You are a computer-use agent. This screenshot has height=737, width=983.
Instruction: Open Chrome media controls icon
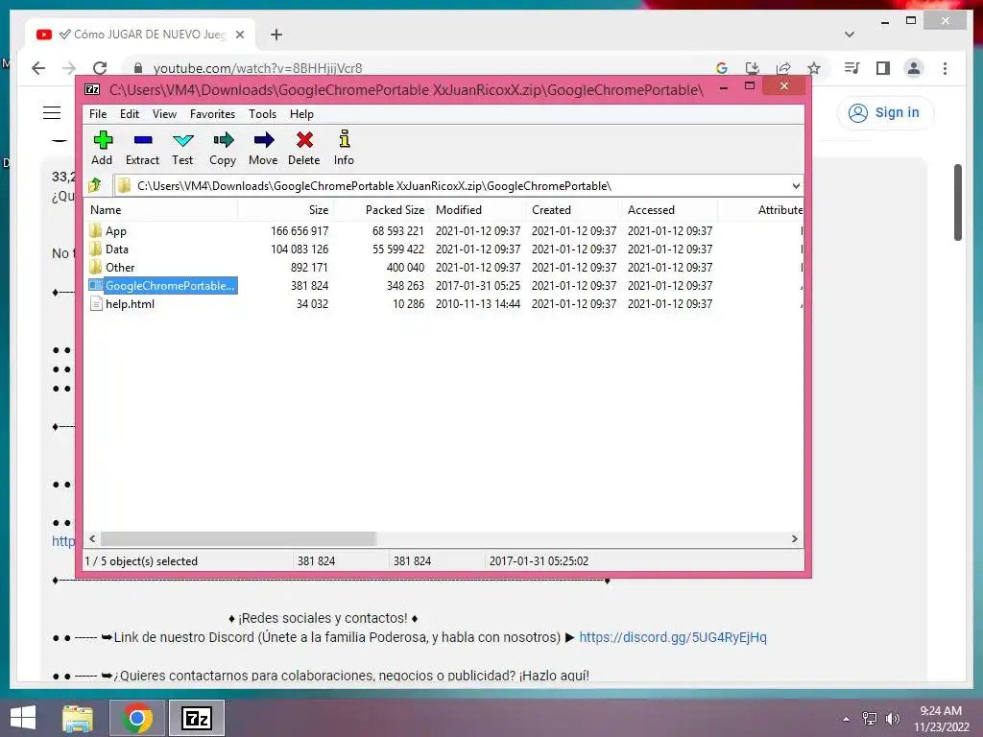(x=852, y=68)
